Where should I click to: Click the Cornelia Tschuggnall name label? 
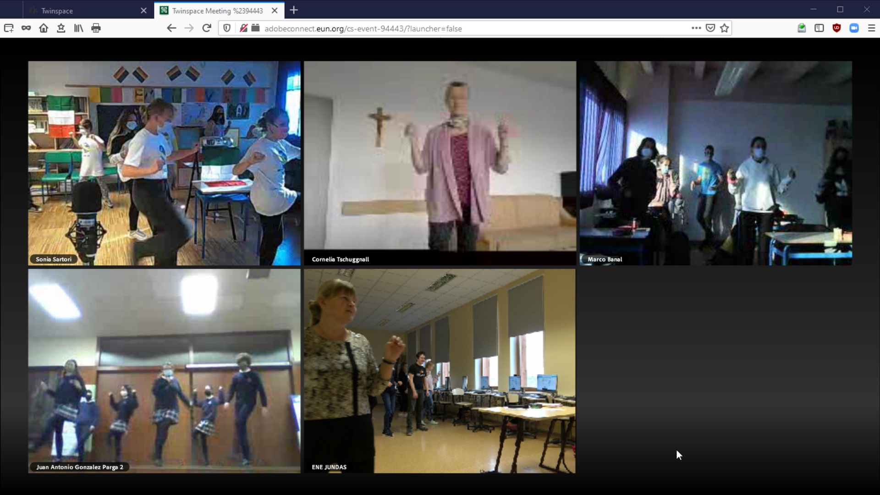341,259
